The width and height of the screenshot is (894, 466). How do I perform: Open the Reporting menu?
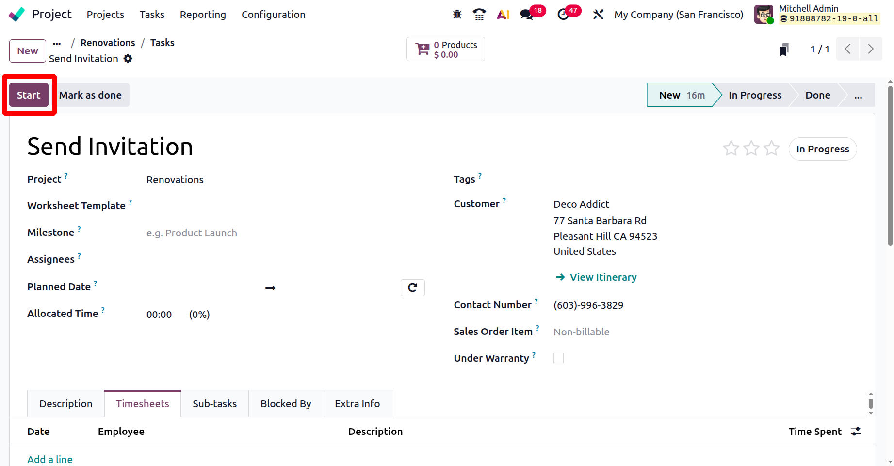pos(203,15)
